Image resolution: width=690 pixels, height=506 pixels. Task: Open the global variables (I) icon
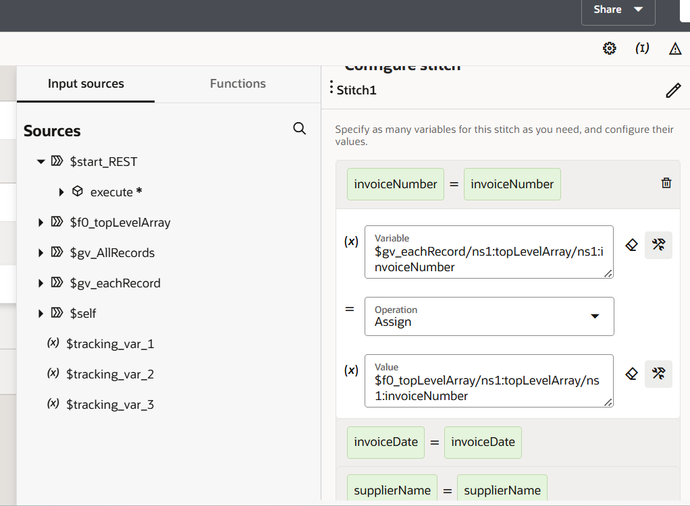click(x=642, y=49)
